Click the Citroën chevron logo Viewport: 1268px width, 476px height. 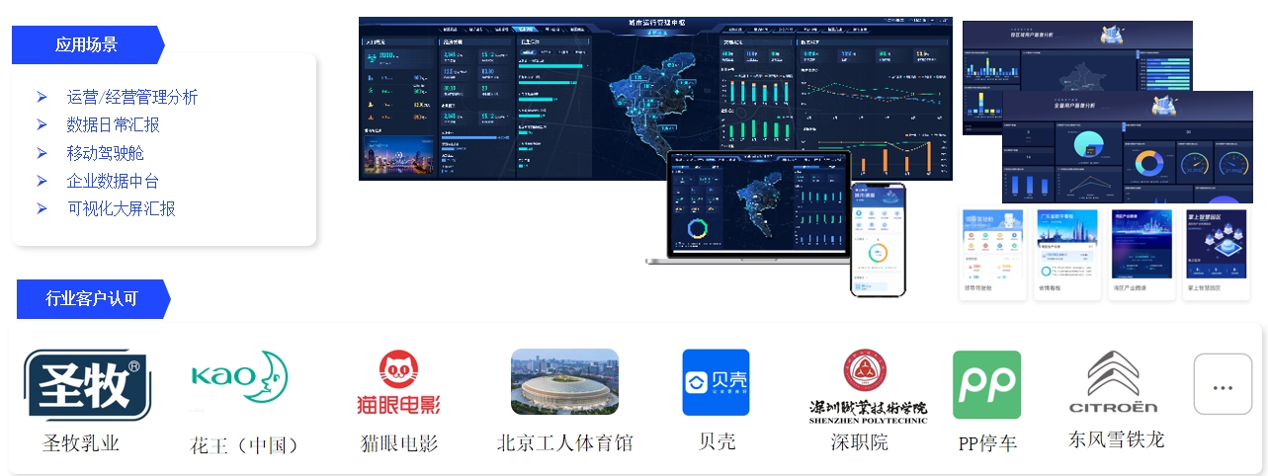click(x=1113, y=382)
